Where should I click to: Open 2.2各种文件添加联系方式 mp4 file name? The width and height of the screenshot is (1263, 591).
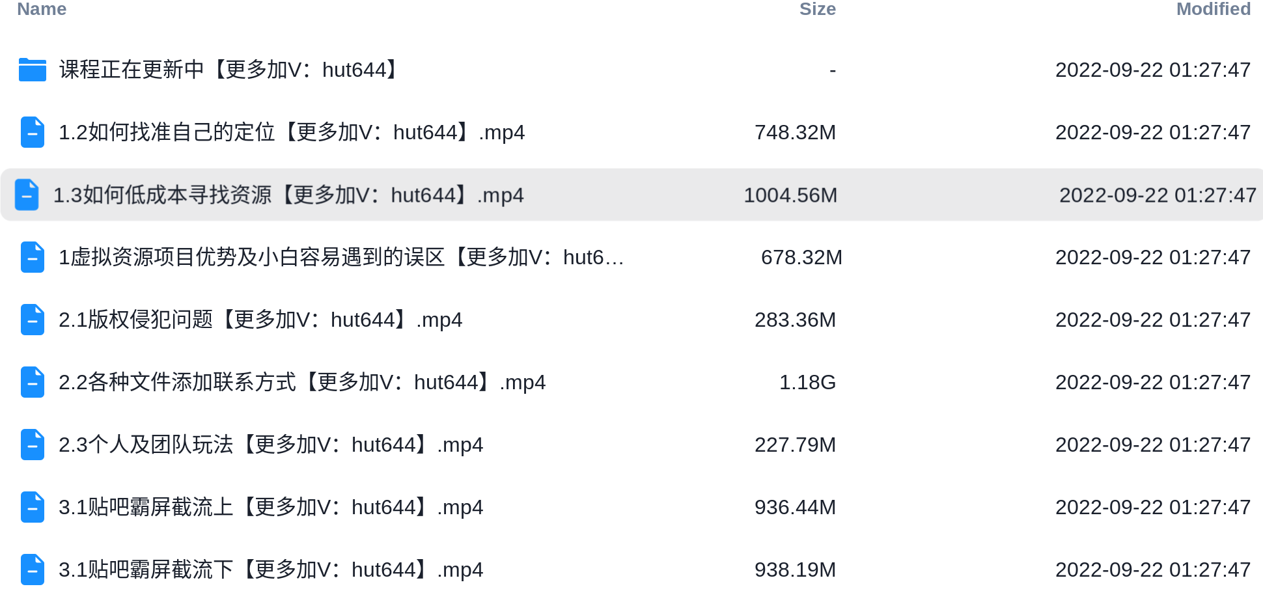click(x=302, y=382)
